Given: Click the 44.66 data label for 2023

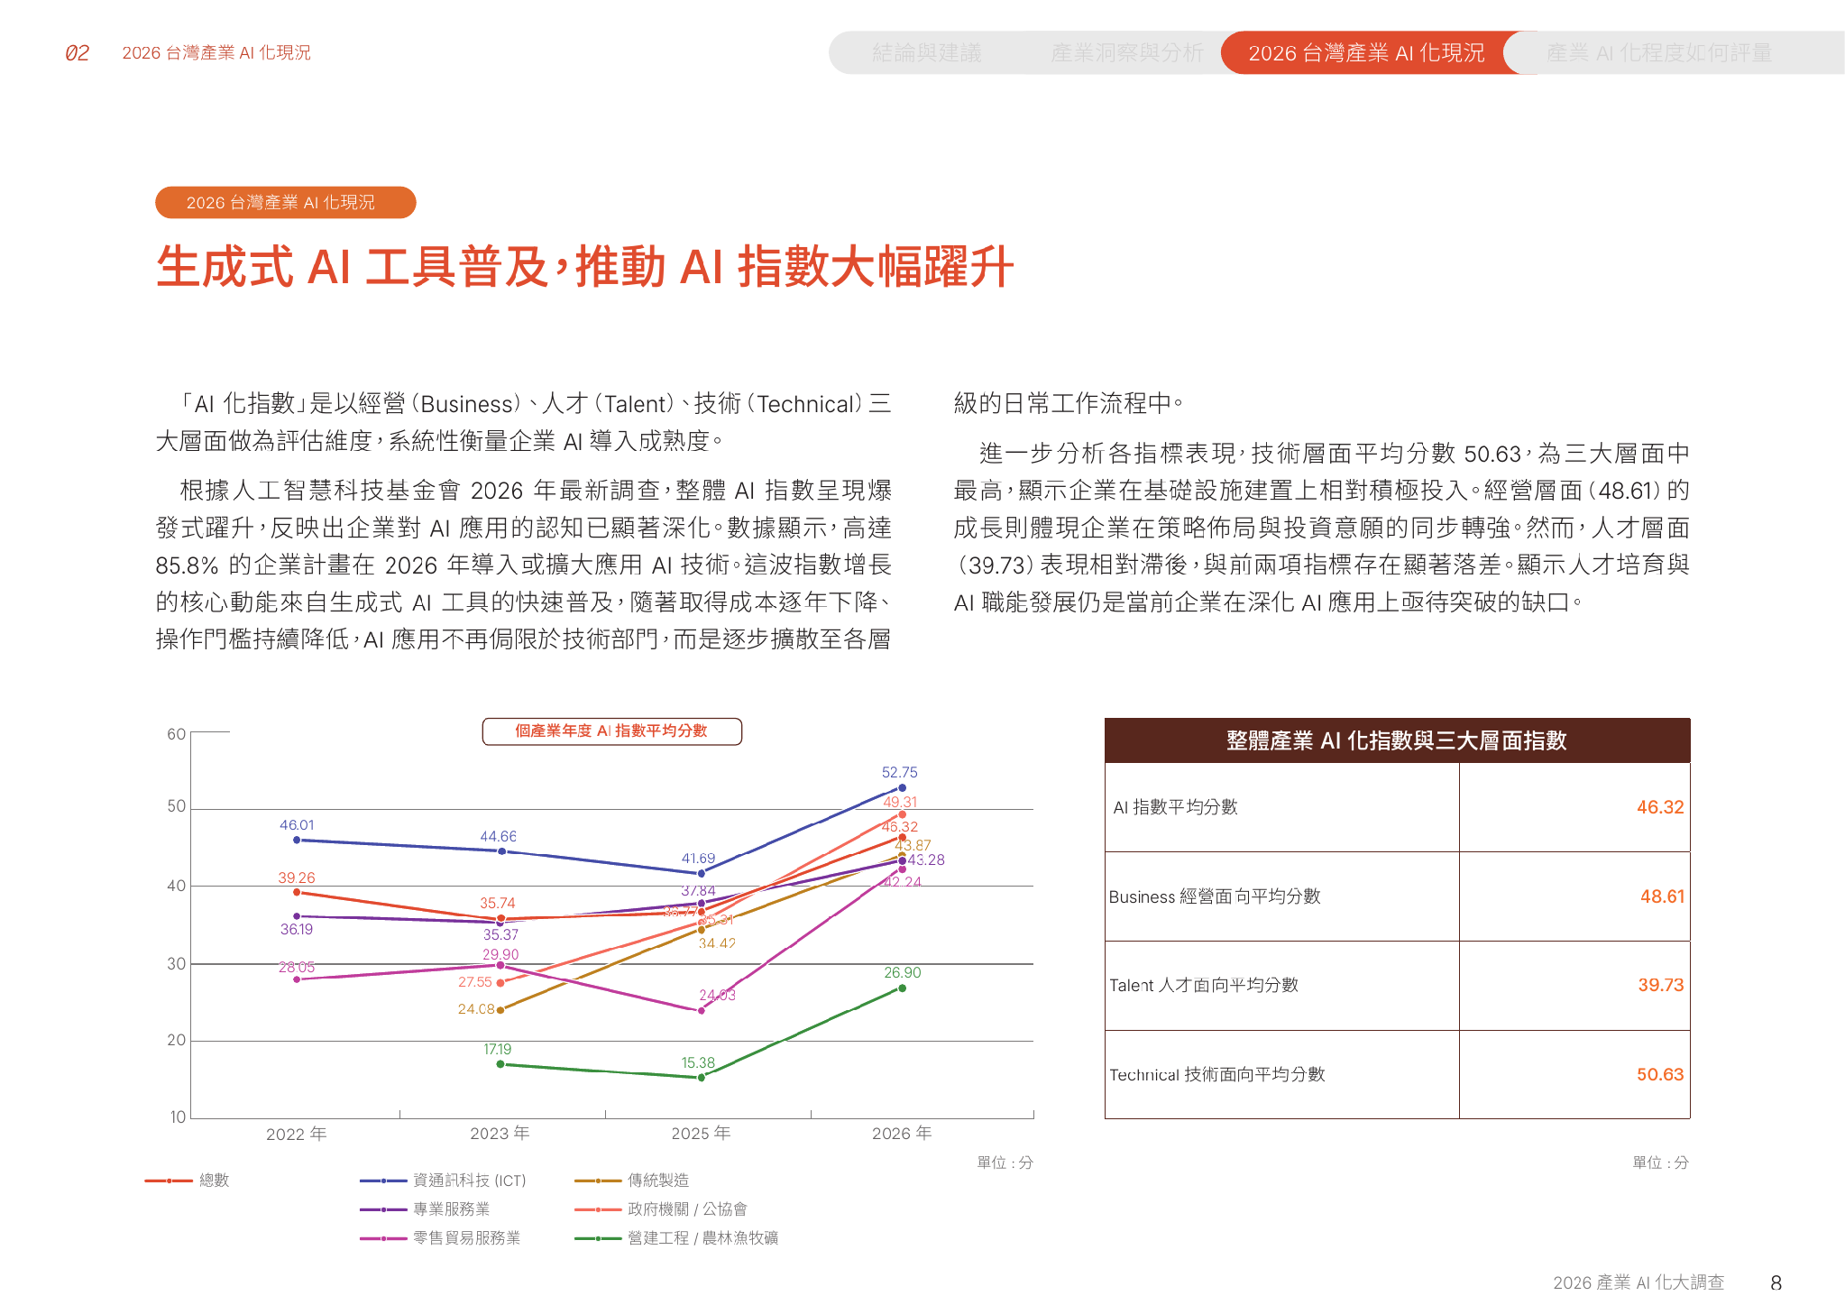Looking at the screenshot, I should [x=498, y=837].
